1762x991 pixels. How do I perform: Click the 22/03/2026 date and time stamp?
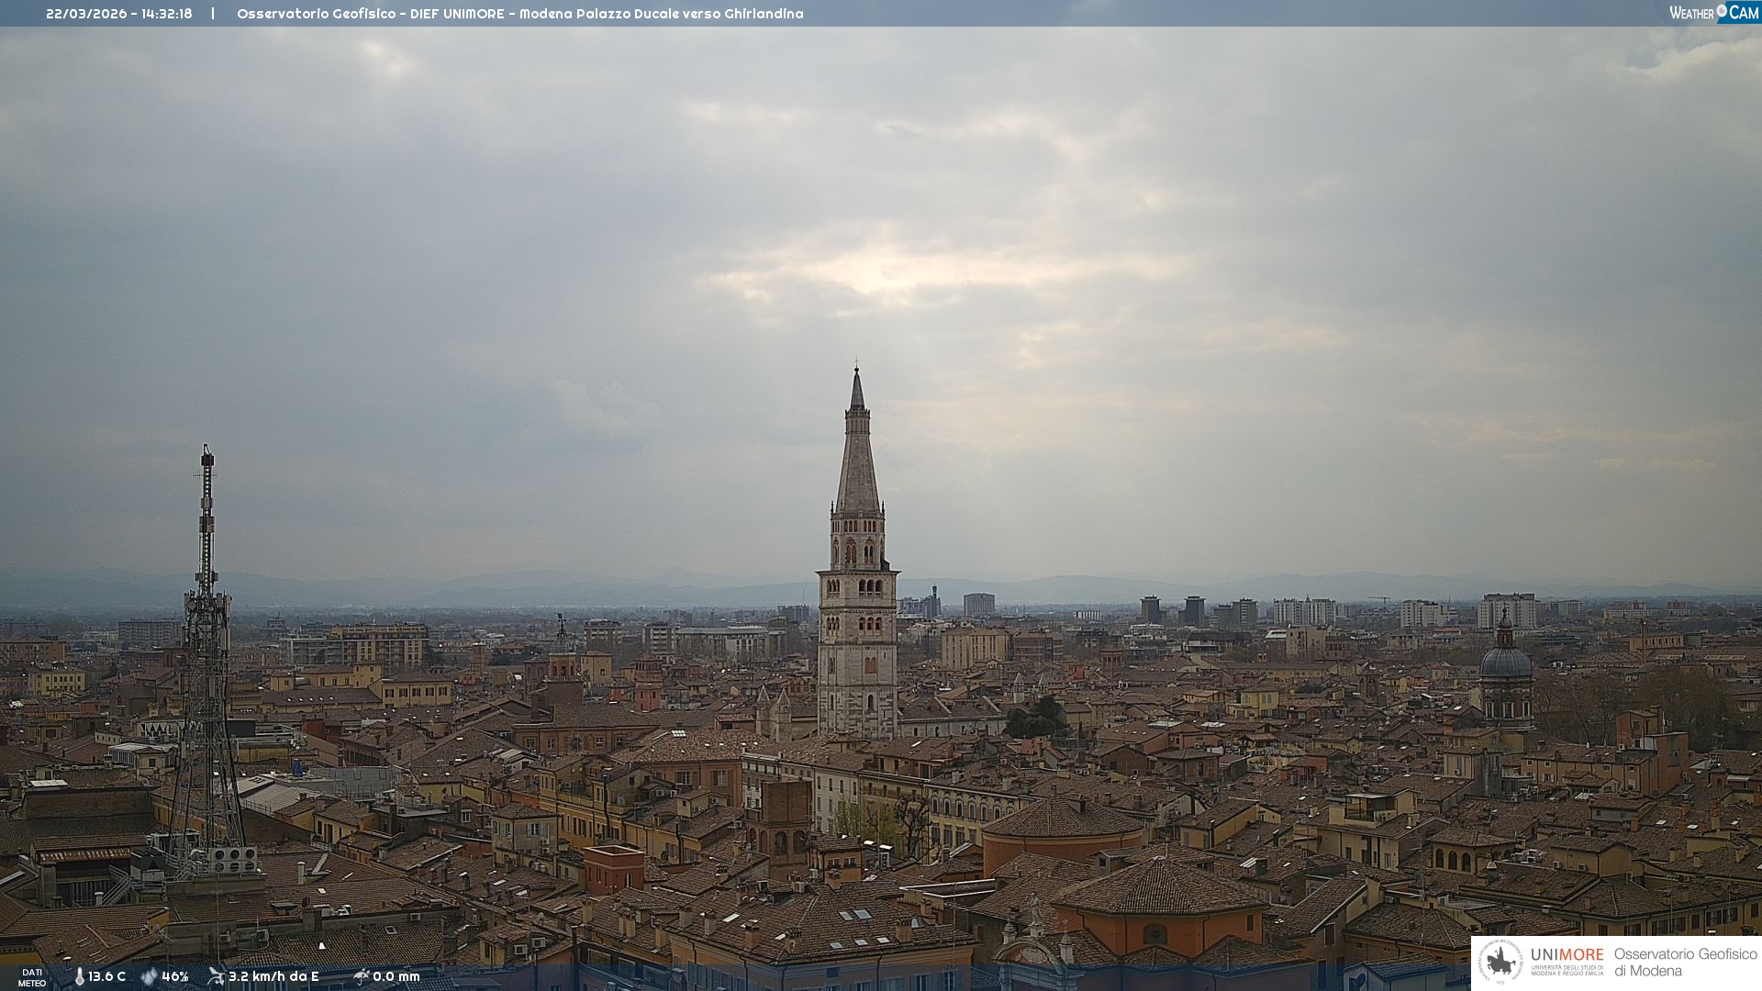119,14
